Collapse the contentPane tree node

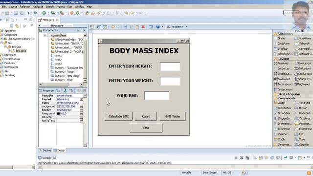click(45, 35)
